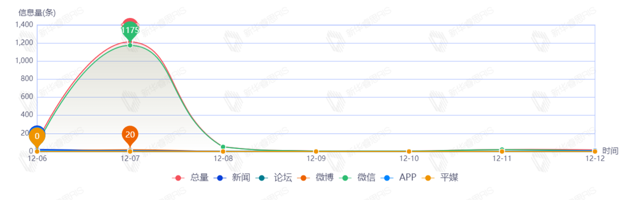This screenshot has width=630, height=200.
Task: Click the data point at 12-10
Action: [x=409, y=152]
